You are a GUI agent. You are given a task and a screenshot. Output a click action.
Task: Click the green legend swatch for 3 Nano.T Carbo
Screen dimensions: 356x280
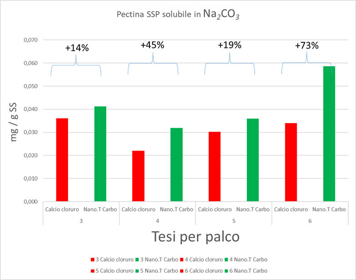tap(137, 259)
